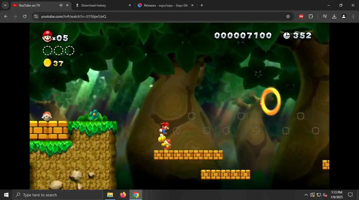Mute the YouTube on TV tab audio

61,5
